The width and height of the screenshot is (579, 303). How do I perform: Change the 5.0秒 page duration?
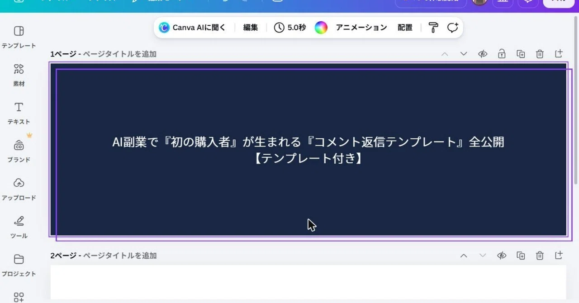coord(290,28)
